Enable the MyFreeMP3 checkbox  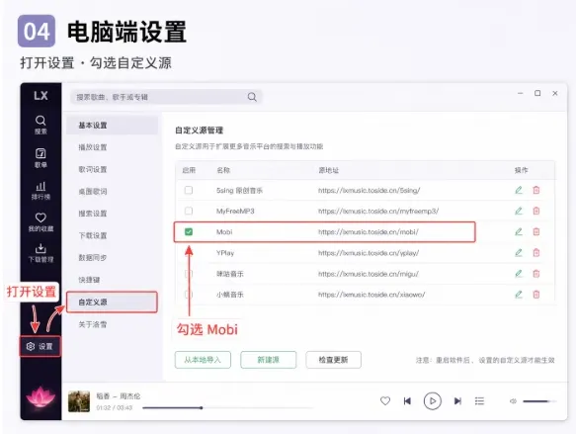click(189, 211)
